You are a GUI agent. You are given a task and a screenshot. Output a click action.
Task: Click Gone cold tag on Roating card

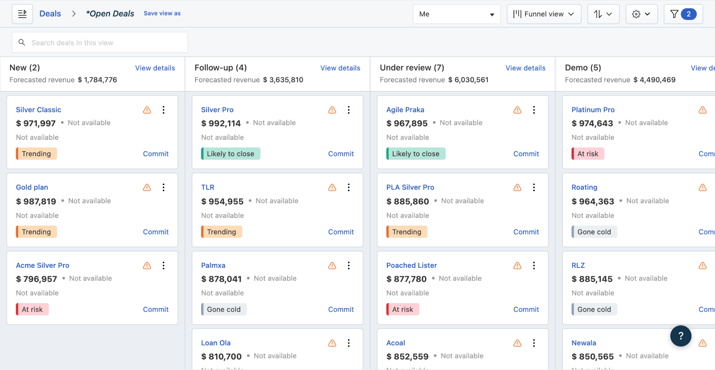pyautogui.click(x=594, y=232)
